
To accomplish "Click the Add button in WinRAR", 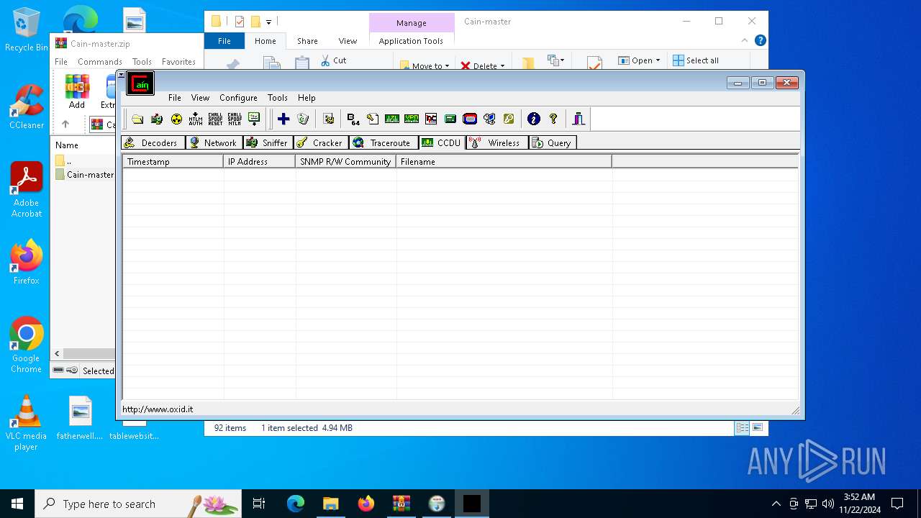I will (x=77, y=91).
